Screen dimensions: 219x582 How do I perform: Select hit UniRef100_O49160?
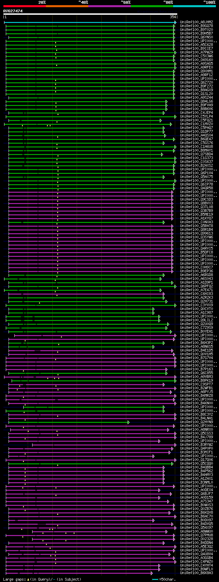196,60
